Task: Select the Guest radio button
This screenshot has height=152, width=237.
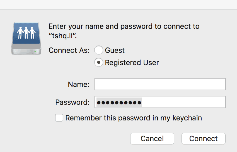Action: (x=98, y=50)
